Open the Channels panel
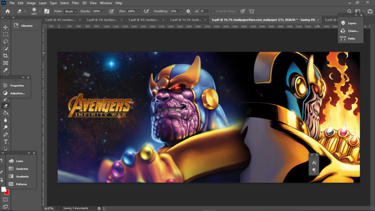Image resolution: width=375 pixels, height=211 pixels. (x=350, y=31)
